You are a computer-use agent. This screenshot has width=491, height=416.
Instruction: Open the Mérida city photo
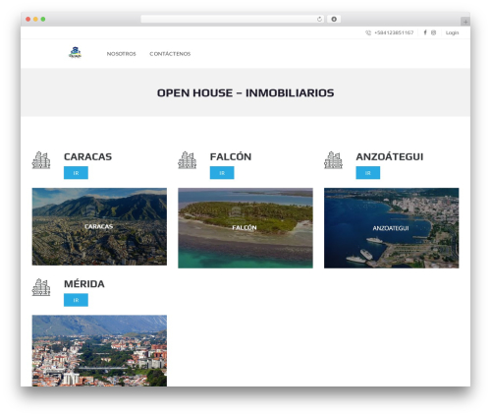click(99, 350)
